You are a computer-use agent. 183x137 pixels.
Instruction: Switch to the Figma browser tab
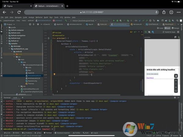(x=12, y=5)
